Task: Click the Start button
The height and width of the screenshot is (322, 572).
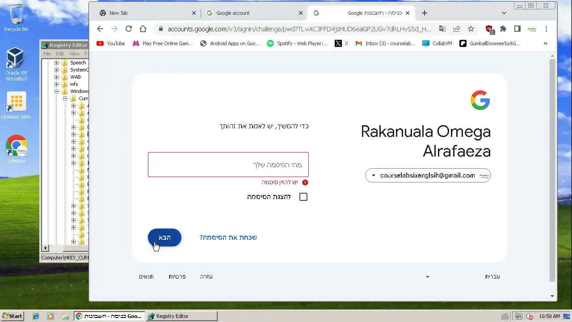Action: 12,316
